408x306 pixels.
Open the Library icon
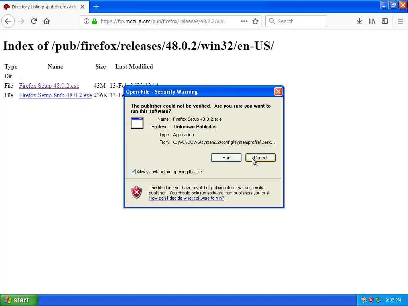pos(372,21)
